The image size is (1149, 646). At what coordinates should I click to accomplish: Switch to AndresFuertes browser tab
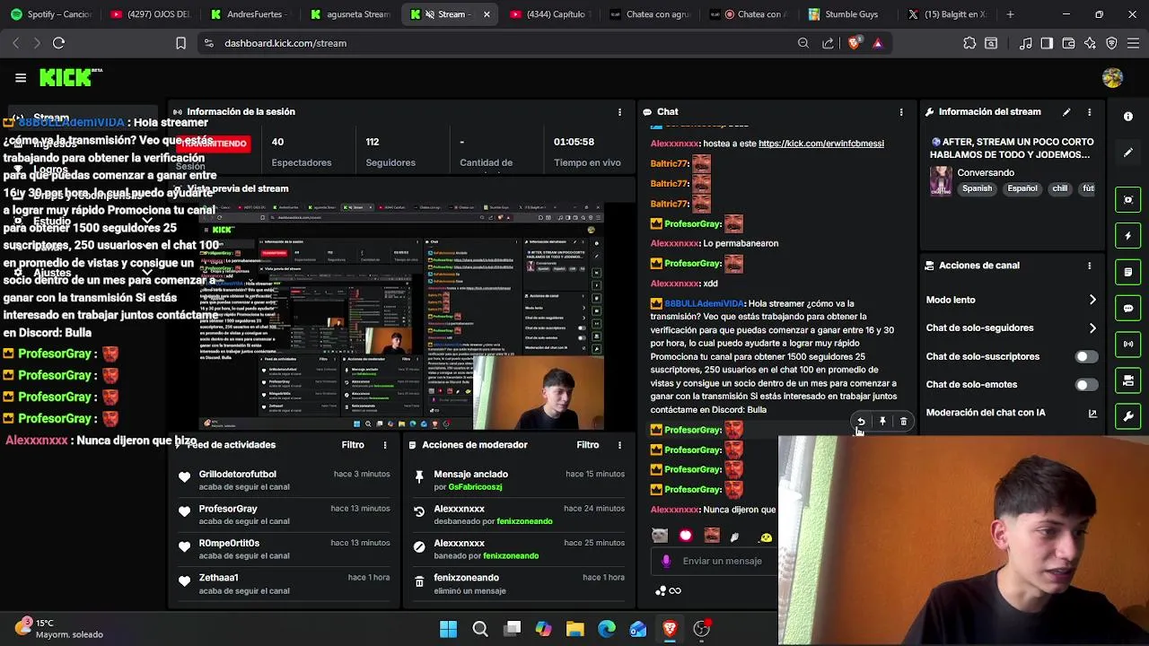click(250, 14)
